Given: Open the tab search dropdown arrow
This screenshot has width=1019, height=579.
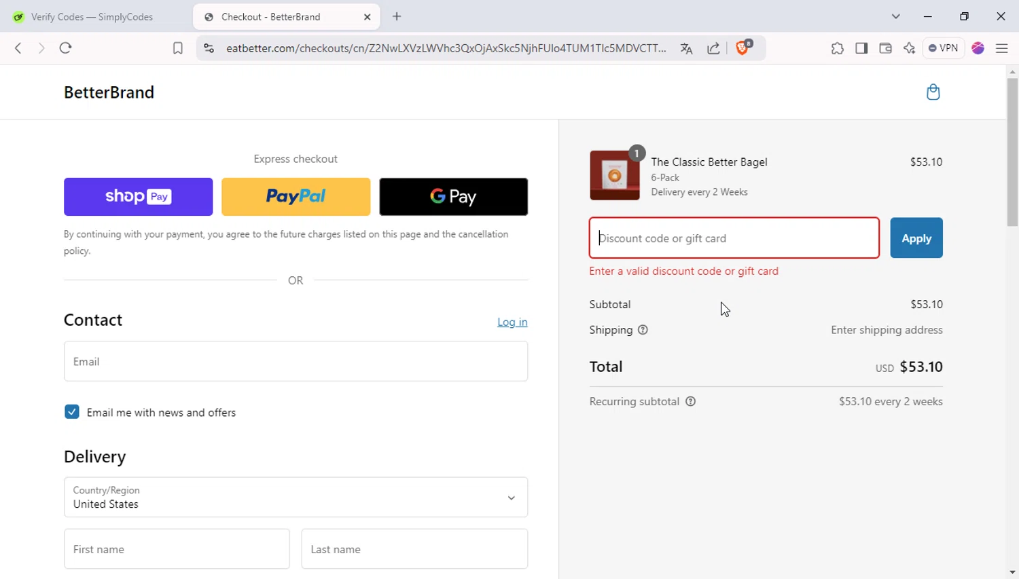Looking at the screenshot, I should [895, 16].
